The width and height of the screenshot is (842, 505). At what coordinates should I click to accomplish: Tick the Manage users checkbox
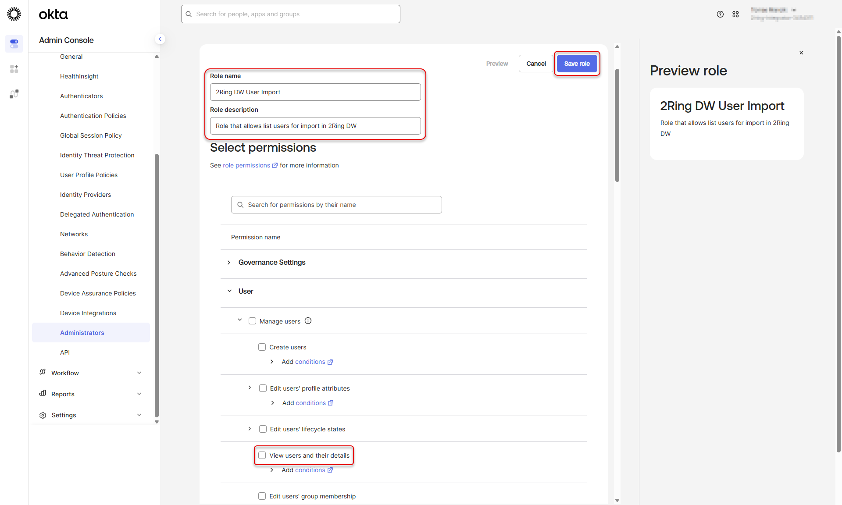coord(252,321)
